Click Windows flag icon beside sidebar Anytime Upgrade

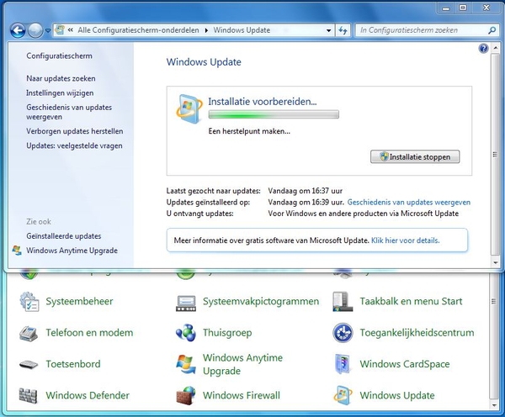point(17,251)
